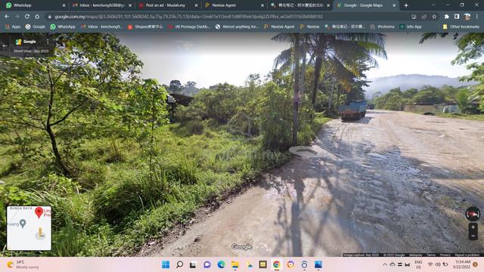Go back in browser history
The width and height of the screenshot is (484, 272).
7,17
